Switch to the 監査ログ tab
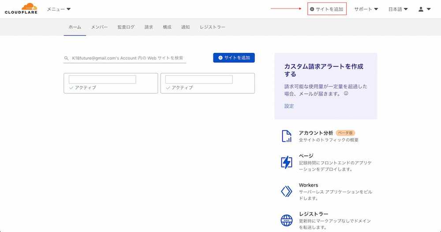This screenshot has width=441, height=232. [126, 27]
